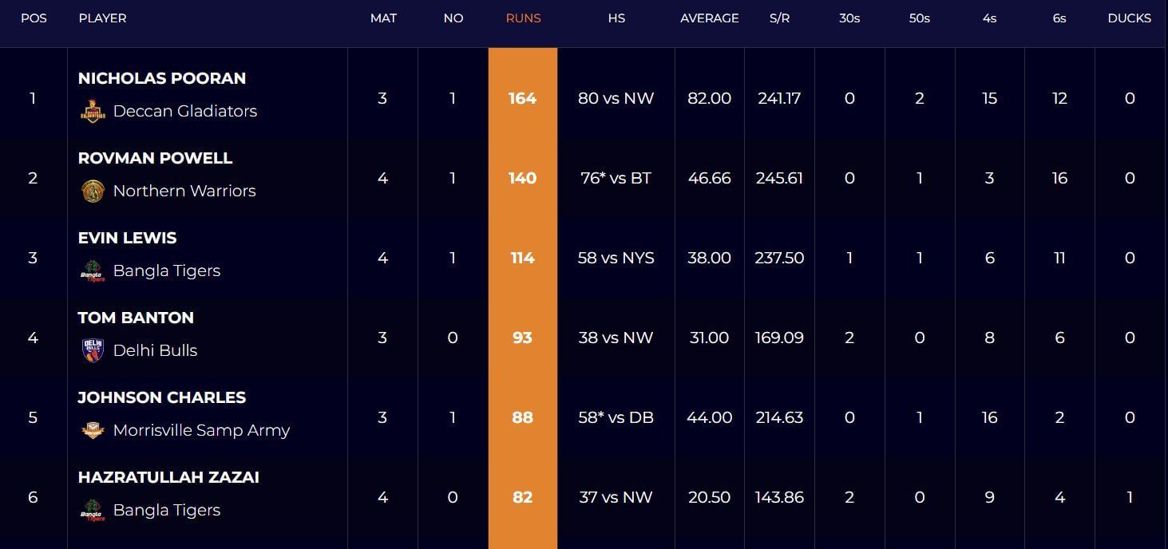Image resolution: width=1168 pixels, height=549 pixels.
Task: Click the 6s column header
Action: click(x=1059, y=18)
